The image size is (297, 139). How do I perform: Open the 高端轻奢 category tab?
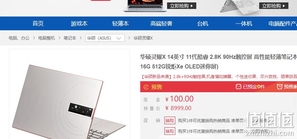click(x=161, y=23)
